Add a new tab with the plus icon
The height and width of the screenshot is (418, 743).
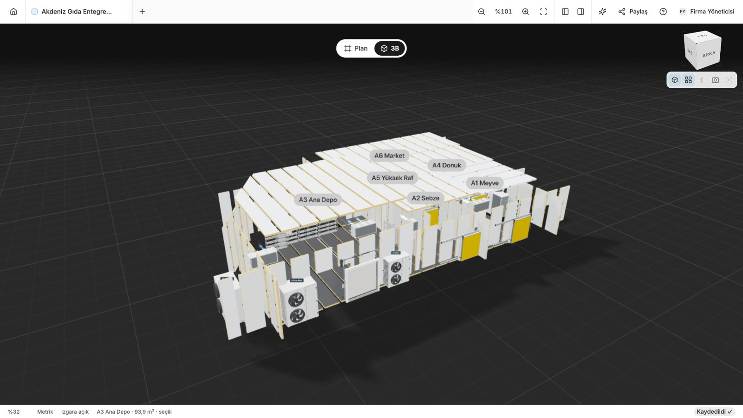pos(142,12)
